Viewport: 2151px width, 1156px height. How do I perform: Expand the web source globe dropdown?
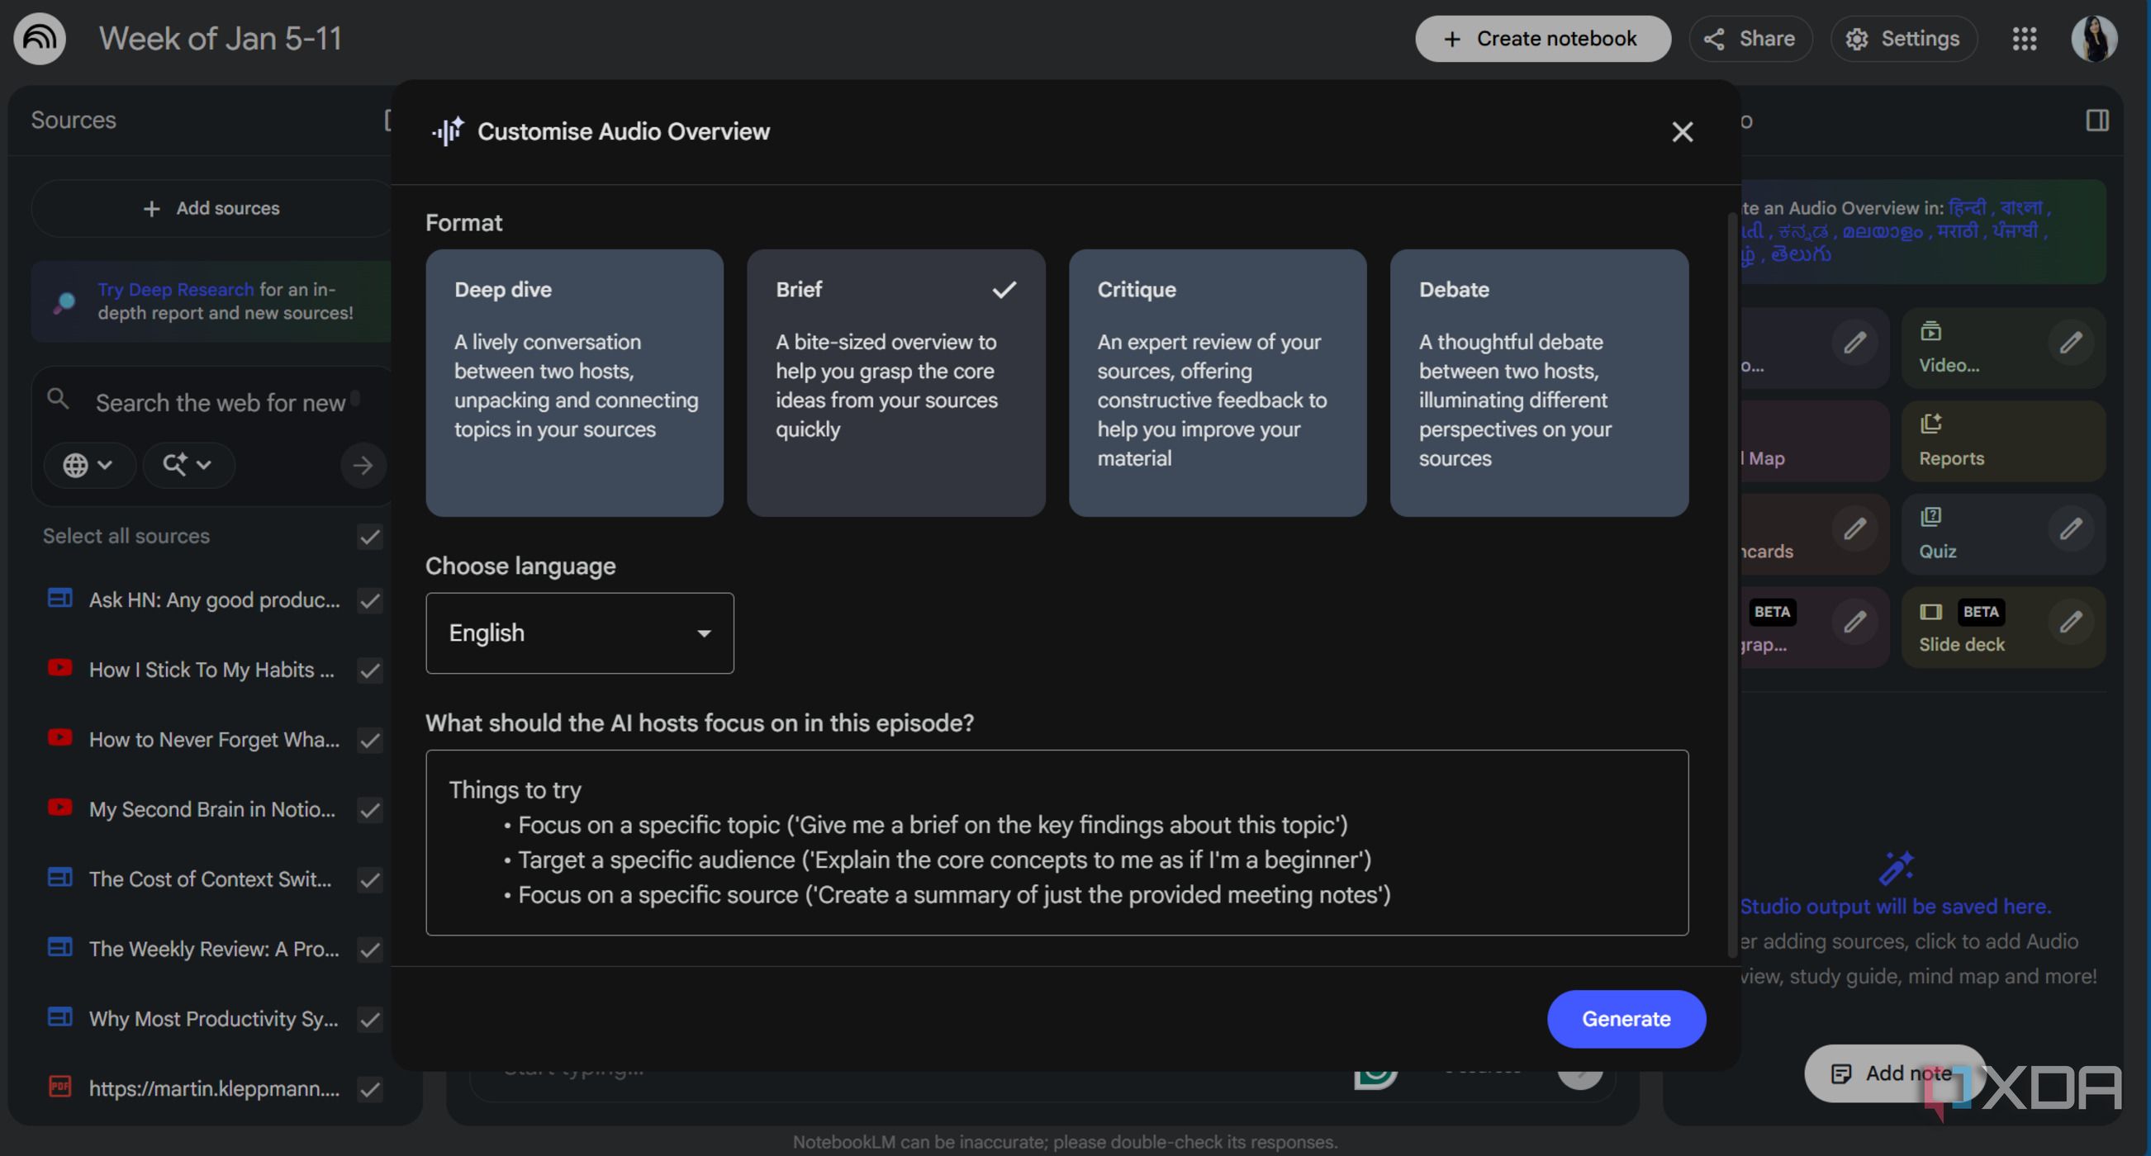pos(88,465)
